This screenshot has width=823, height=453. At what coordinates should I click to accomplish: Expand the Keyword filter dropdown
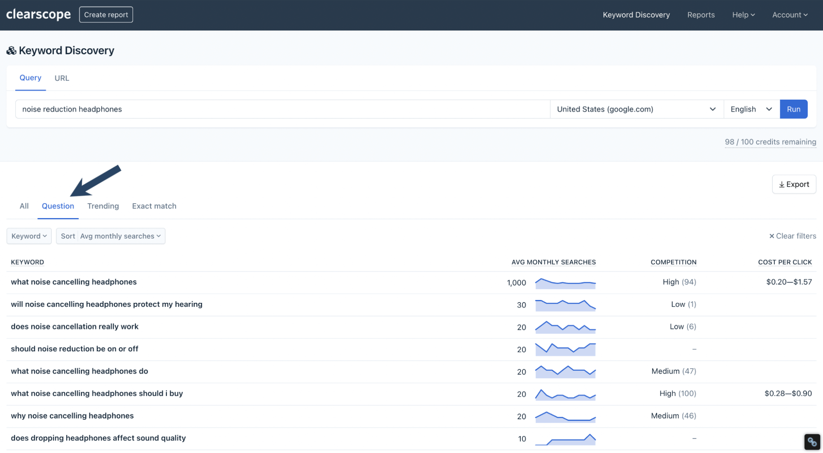click(x=29, y=236)
